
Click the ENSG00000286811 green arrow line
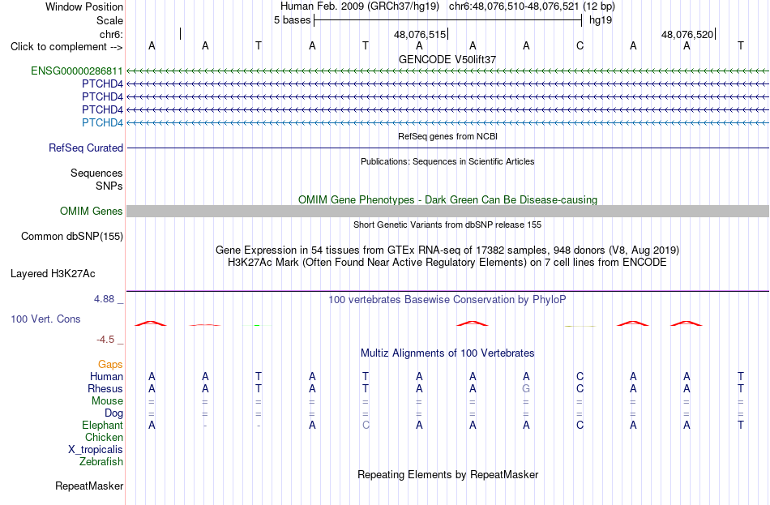(x=447, y=71)
